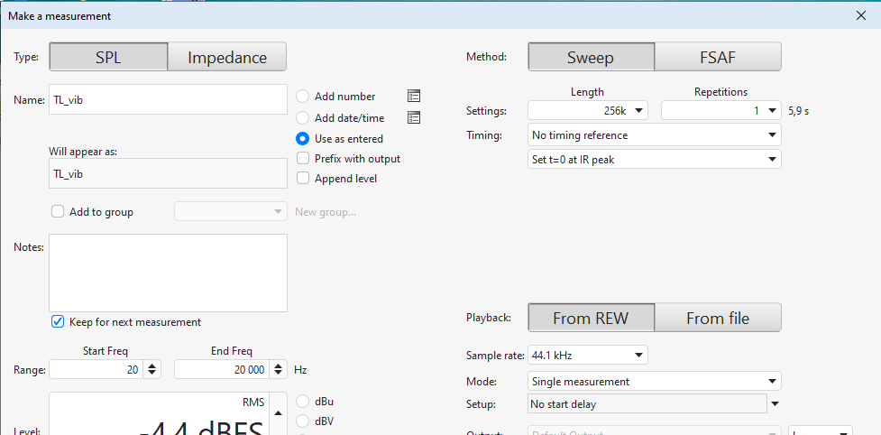
Task: Switch method to FSAF
Action: tap(717, 57)
